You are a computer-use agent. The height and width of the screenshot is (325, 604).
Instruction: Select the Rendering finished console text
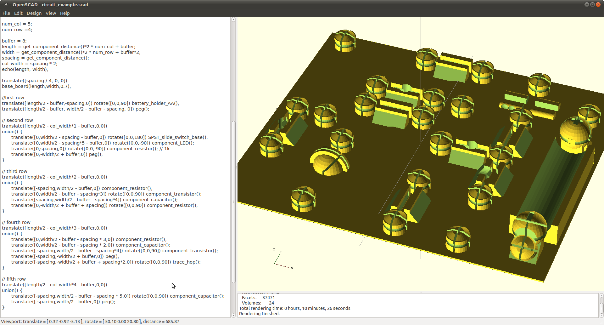259,314
